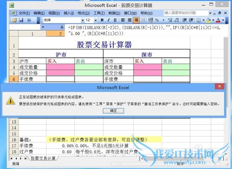Select row header 17
Viewport: 232px width, 169px height.
(x=14, y=146)
